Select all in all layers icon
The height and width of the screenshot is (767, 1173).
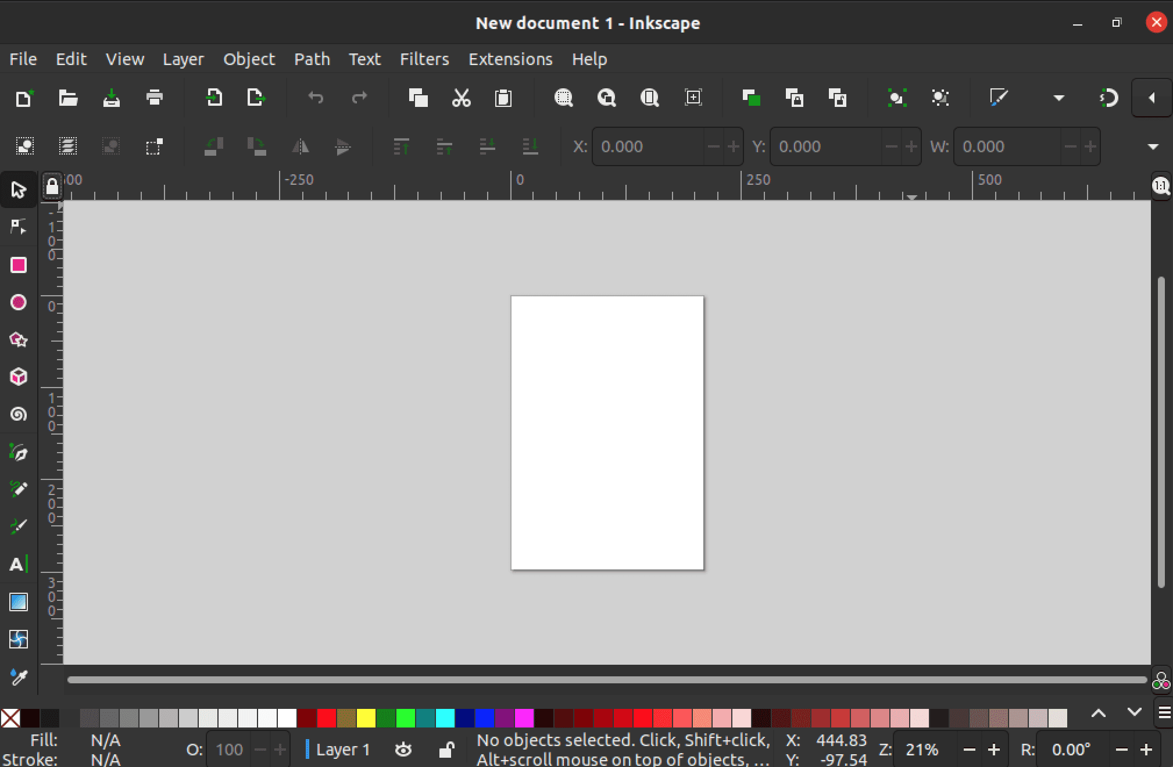[x=68, y=146]
